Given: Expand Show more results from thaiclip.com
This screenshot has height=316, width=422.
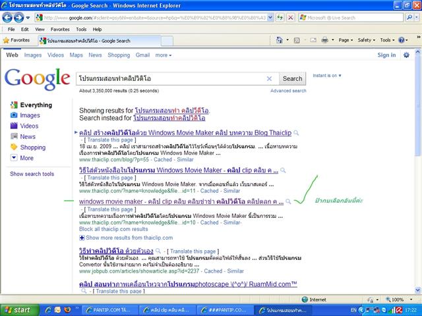Looking at the screenshot, I should pyautogui.click(x=126, y=238).
